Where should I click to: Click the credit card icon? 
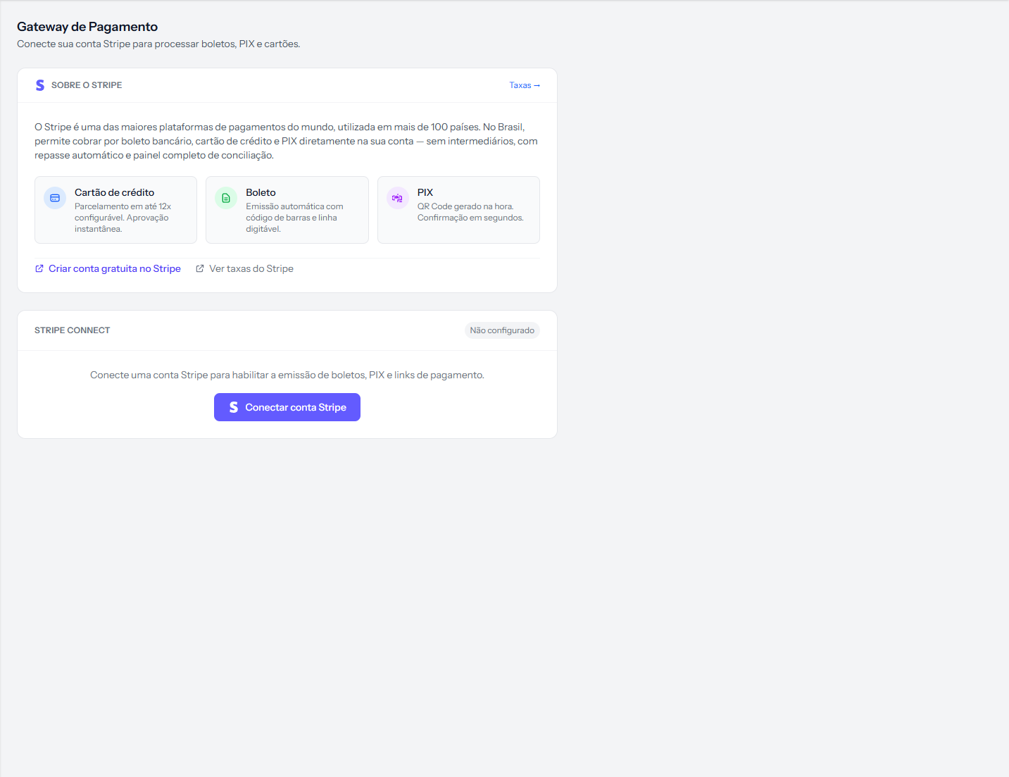pyautogui.click(x=55, y=198)
